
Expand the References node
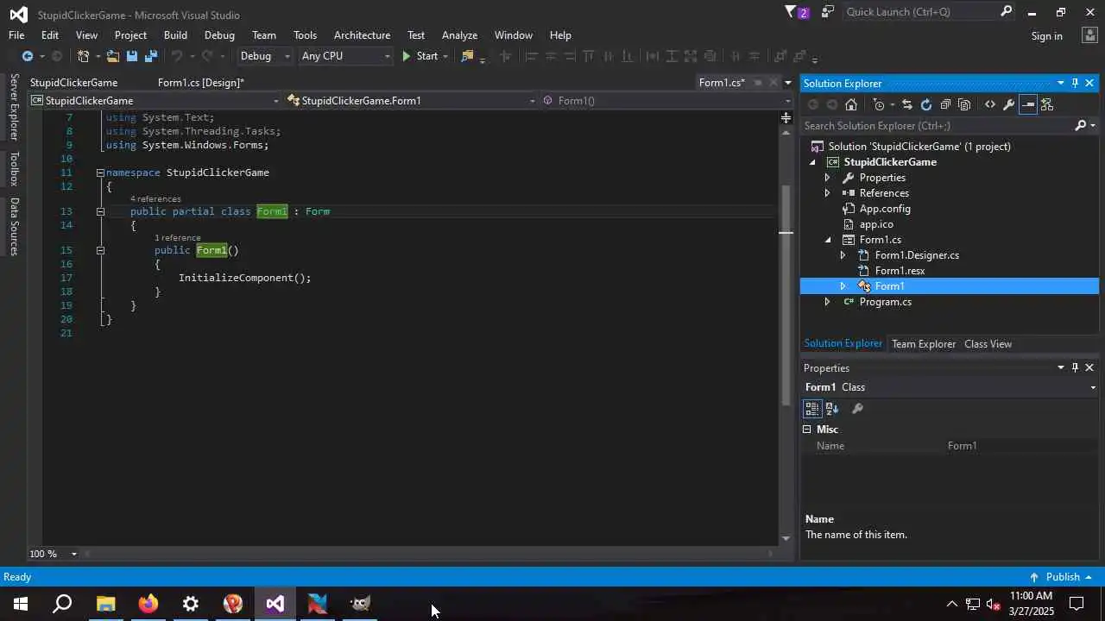point(827,193)
